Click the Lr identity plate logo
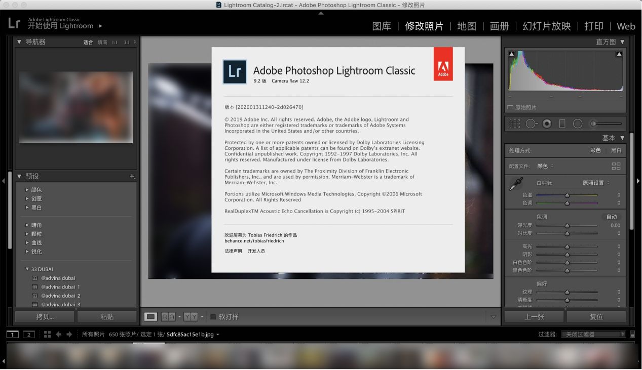 14,23
